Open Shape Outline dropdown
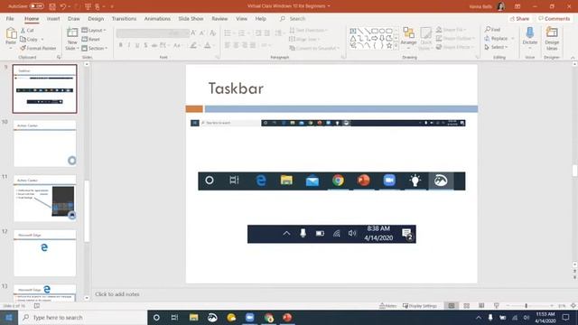Screen dimensions: 578x325 [x=455, y=38]
